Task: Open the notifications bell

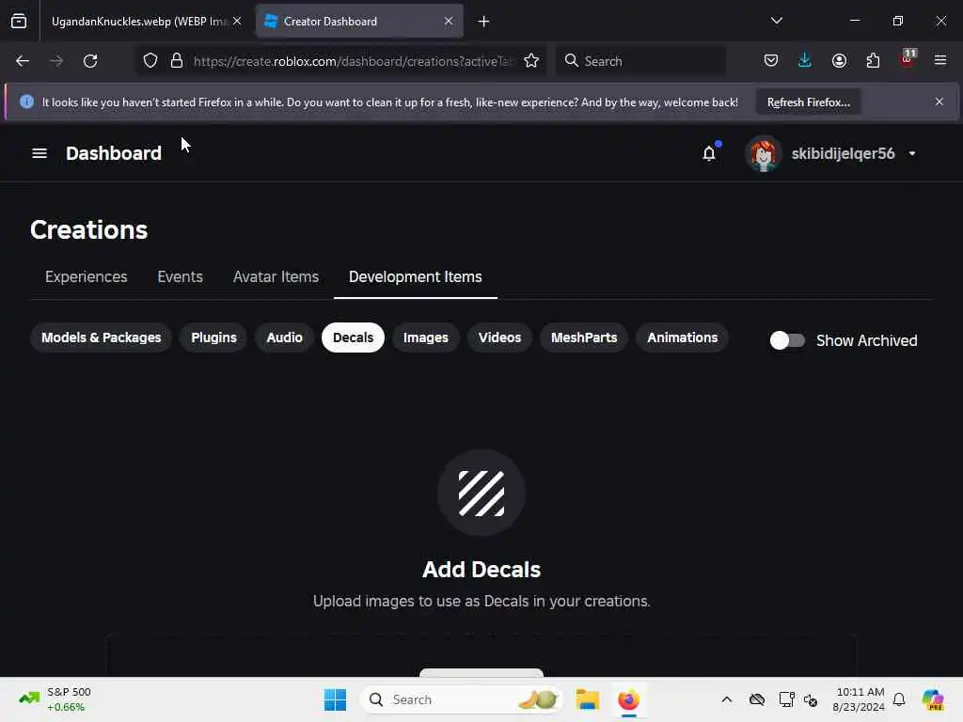Action: coord(709,153)
